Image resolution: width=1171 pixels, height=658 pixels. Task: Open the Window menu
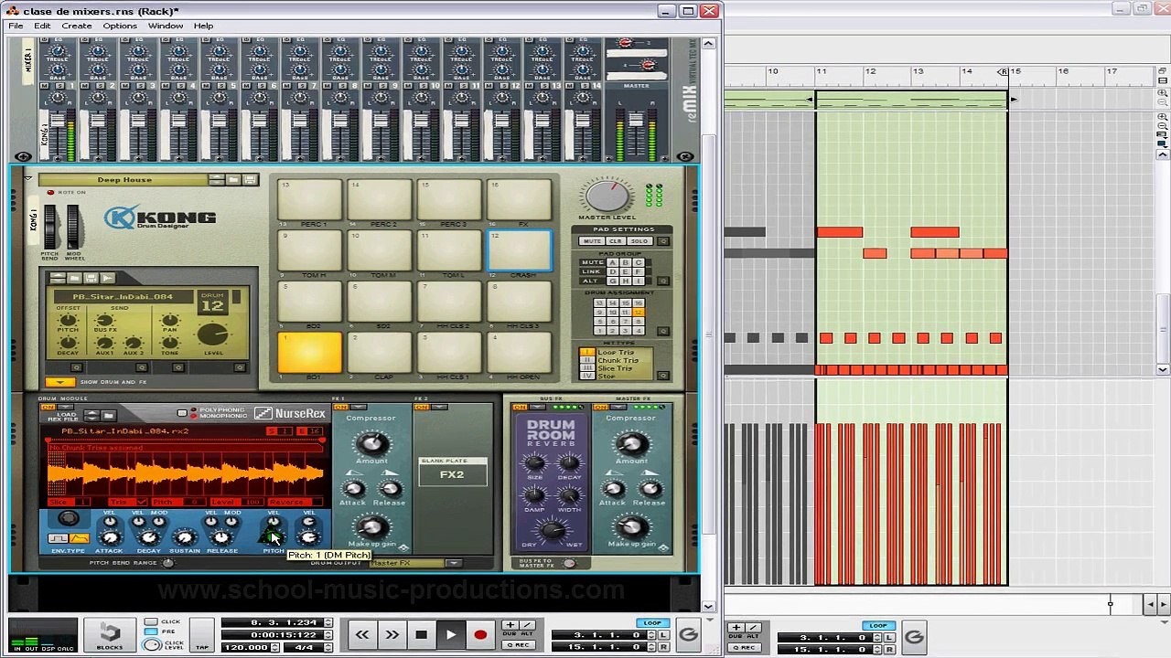166,26
